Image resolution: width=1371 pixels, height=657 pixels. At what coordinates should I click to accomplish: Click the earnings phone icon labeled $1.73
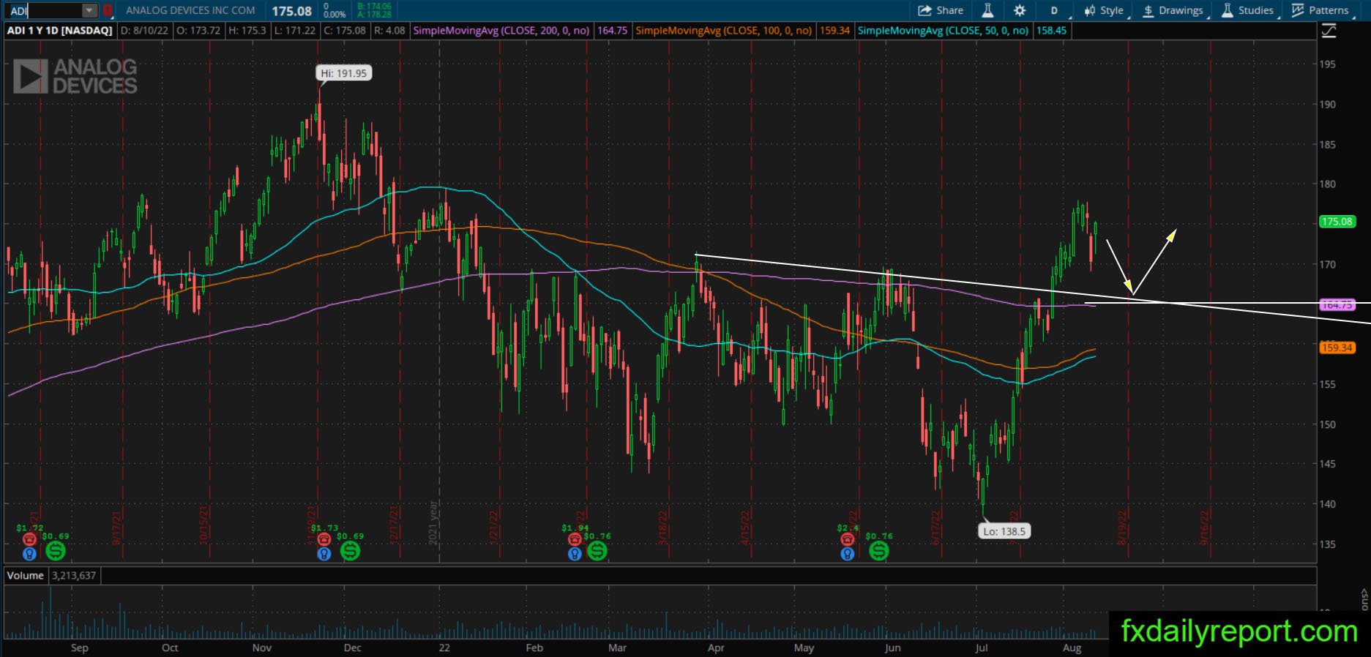coord(324,539)
